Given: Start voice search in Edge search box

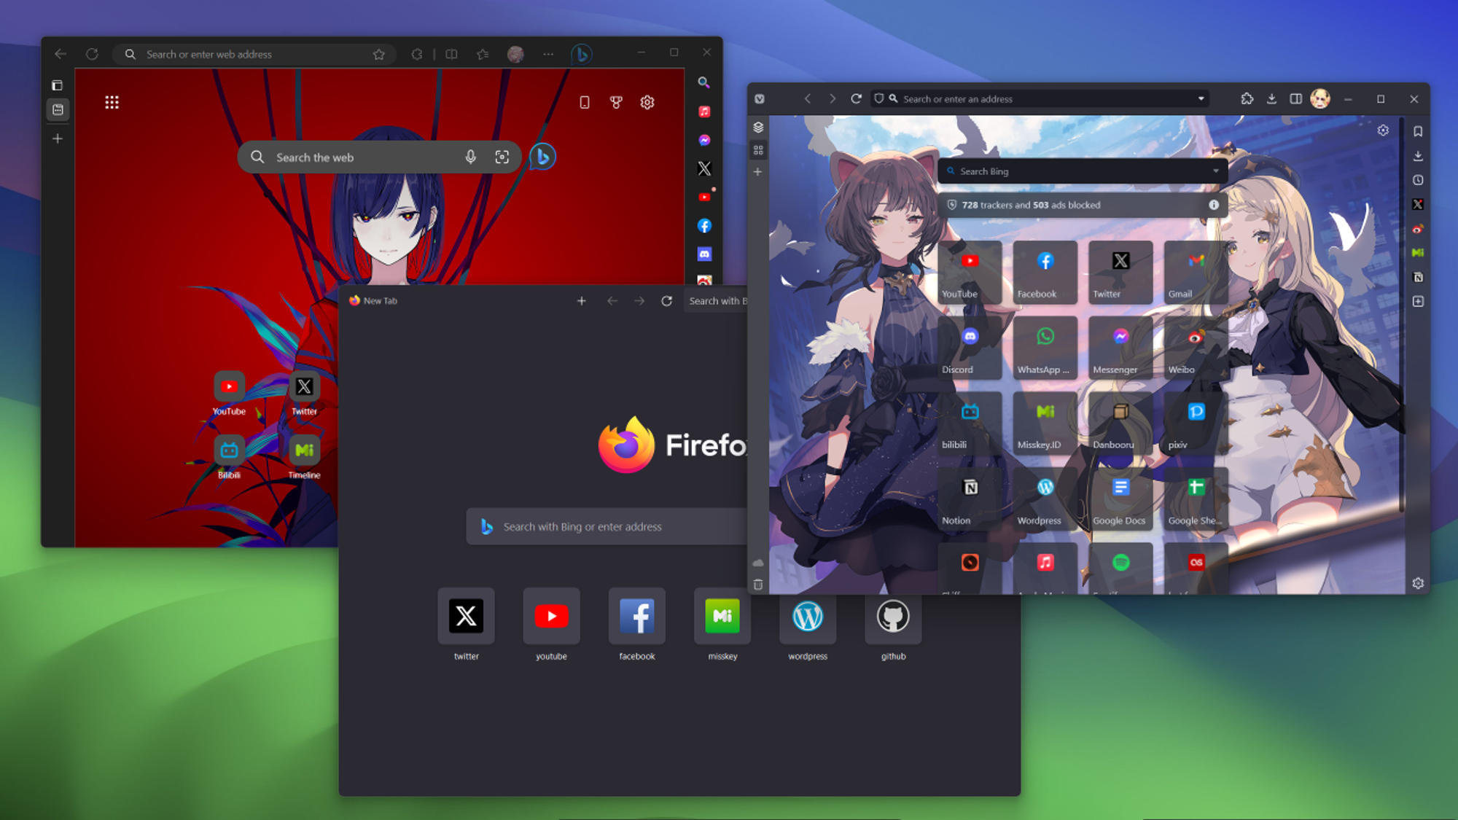Looking at the screenshot, I should tap(471, 157).
